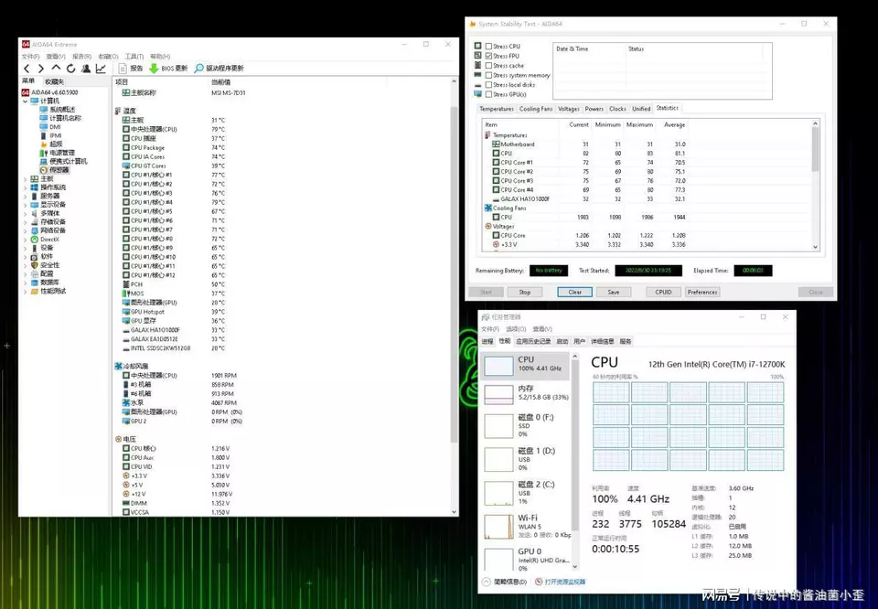Viewport: 878px width, 609px height.
Task: Switch to 进程 processes tab in Task Manager
Action: [x=487, y=341]
